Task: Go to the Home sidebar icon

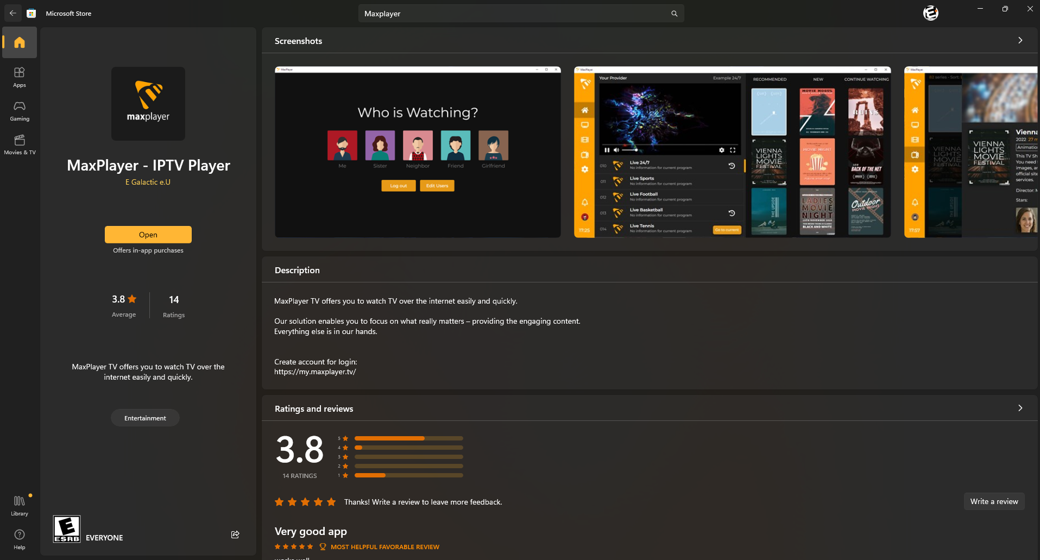Action: 20,42
